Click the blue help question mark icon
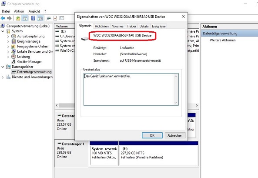 pyautogui.click(x=33, y=18)
